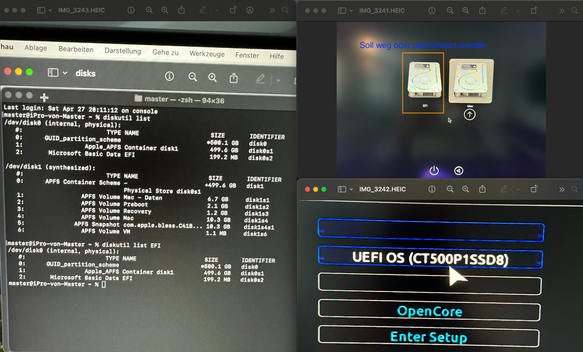The image size is (583, 352).
Task: Open search in the IMG_3241.HEIC window
Action: tap(575, 10)
